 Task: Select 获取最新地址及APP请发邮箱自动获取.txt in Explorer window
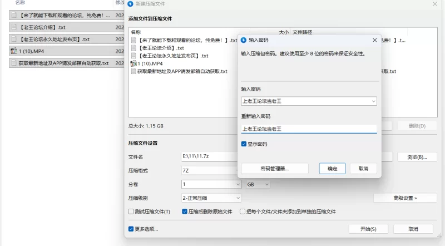pos(67,63)
